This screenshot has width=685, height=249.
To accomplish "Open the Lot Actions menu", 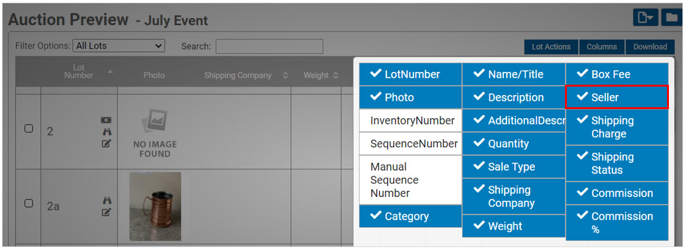I will click(x=551, y=47).
